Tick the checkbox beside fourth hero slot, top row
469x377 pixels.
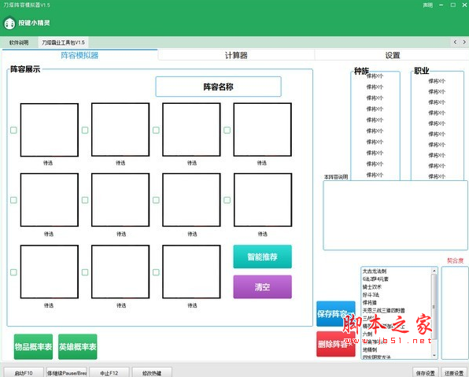[227, 130]
